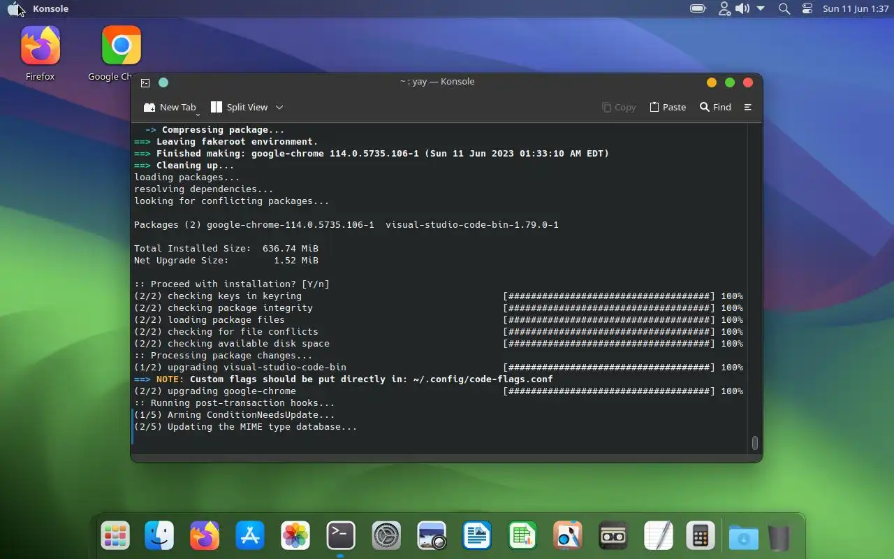This screenshot has width=894, height=559.
Task: Click 'Running post-transaction hooks...' line
Action: (235, 403)
